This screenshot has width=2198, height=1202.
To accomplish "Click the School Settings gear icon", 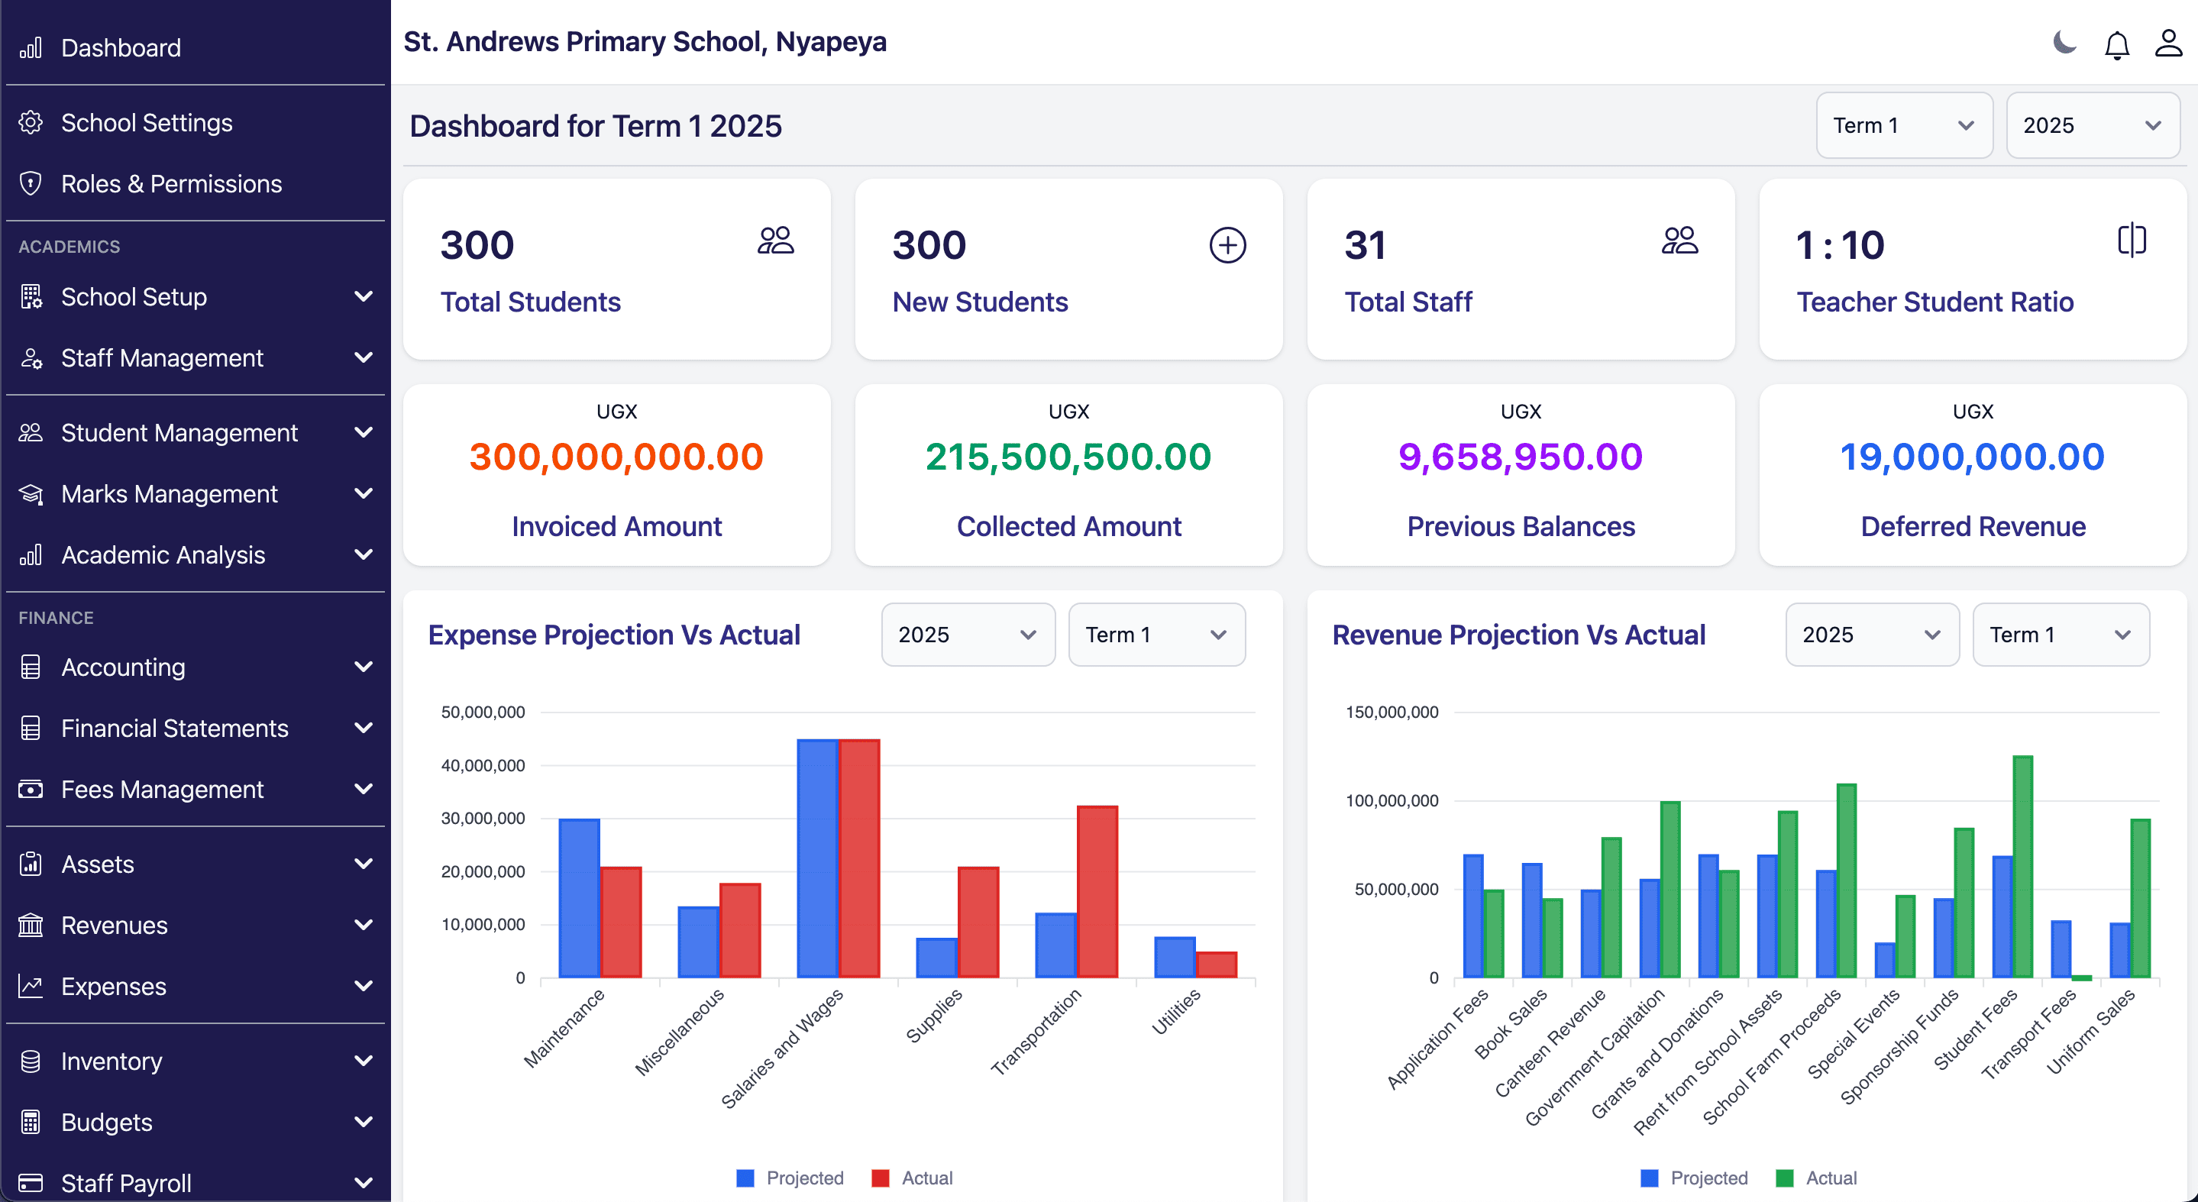I will [x=30, y=122].
